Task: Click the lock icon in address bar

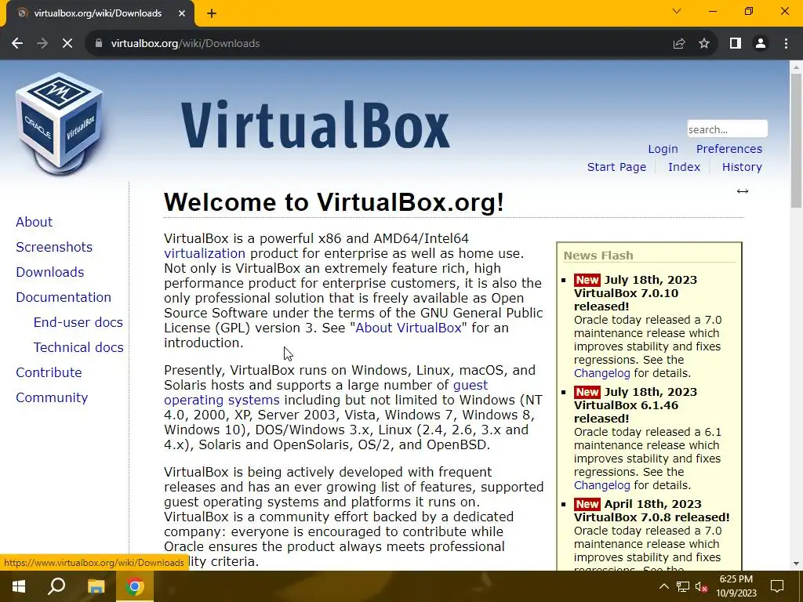Action: click(99, 44)
